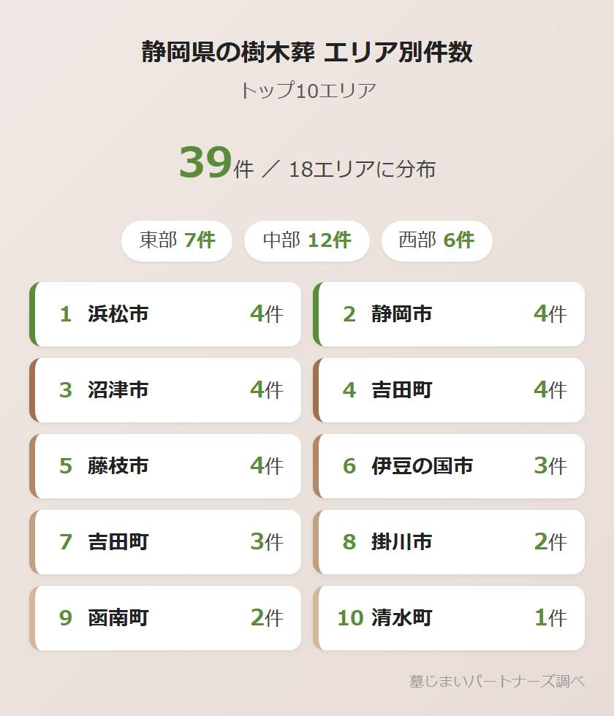614x716 pixels.
Task: Select the 沼津市 area card
Action: click(166, 390)
